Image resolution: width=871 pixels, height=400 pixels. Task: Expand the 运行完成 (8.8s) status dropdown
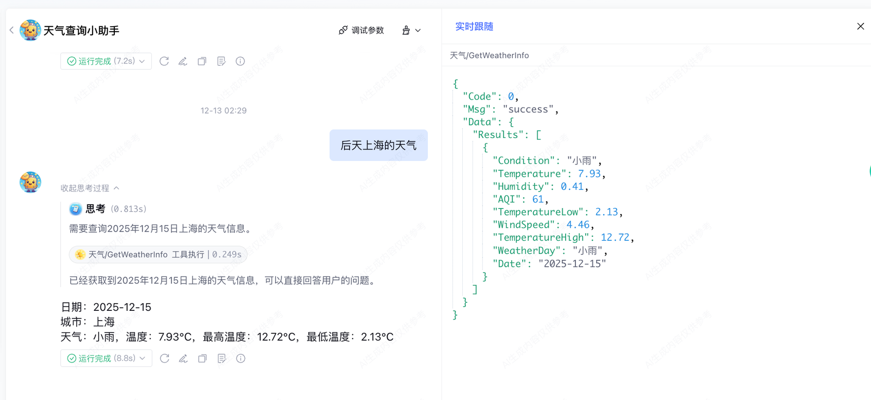[x=106, y=359]
